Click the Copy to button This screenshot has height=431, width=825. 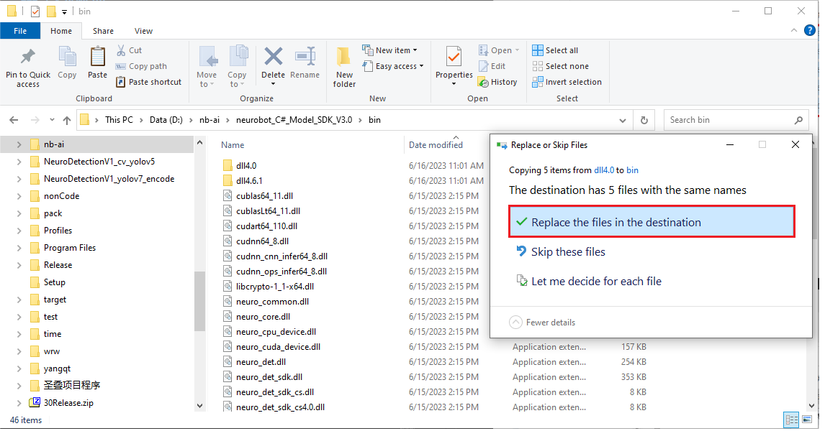point(238,66)
